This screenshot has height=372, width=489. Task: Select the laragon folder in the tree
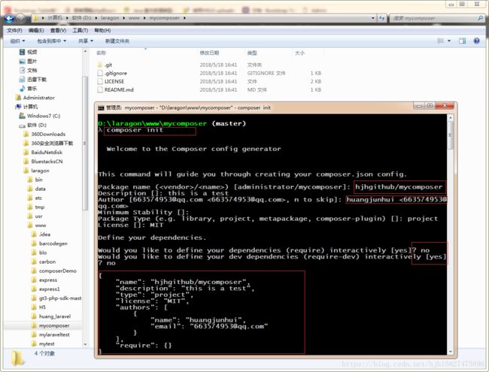point(40,171)
